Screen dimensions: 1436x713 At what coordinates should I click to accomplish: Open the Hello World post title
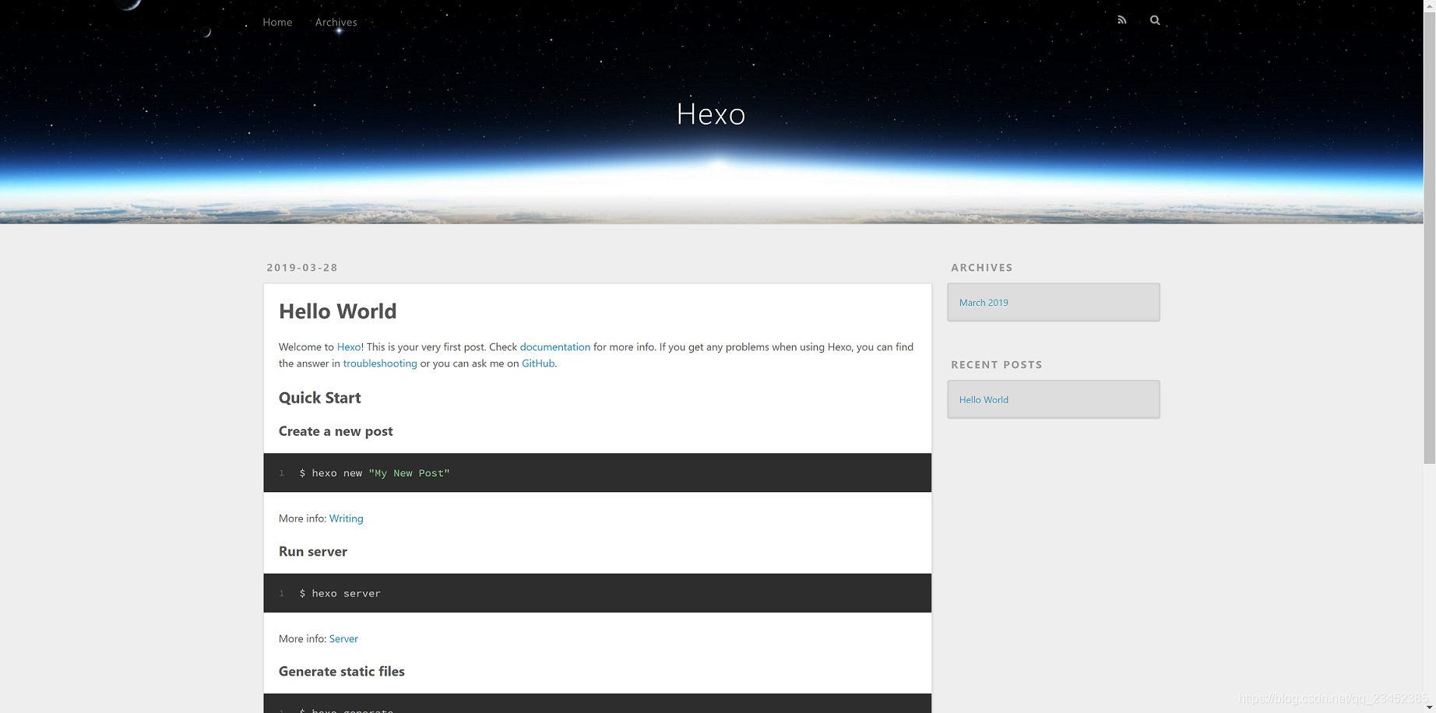338,311
